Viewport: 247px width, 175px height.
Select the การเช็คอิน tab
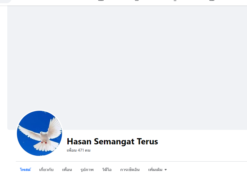(x=130, y=170)
